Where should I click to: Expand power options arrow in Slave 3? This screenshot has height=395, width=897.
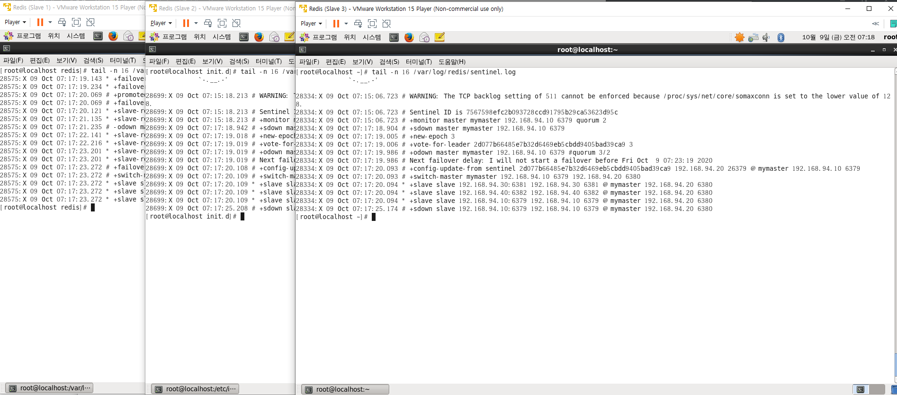(x=346, y=24)
